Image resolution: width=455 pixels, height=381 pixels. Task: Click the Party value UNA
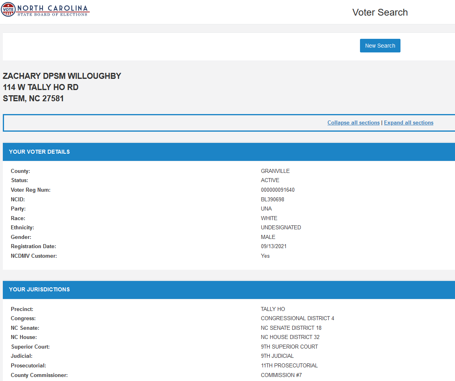pyautogui.click(x=266, y=209)
